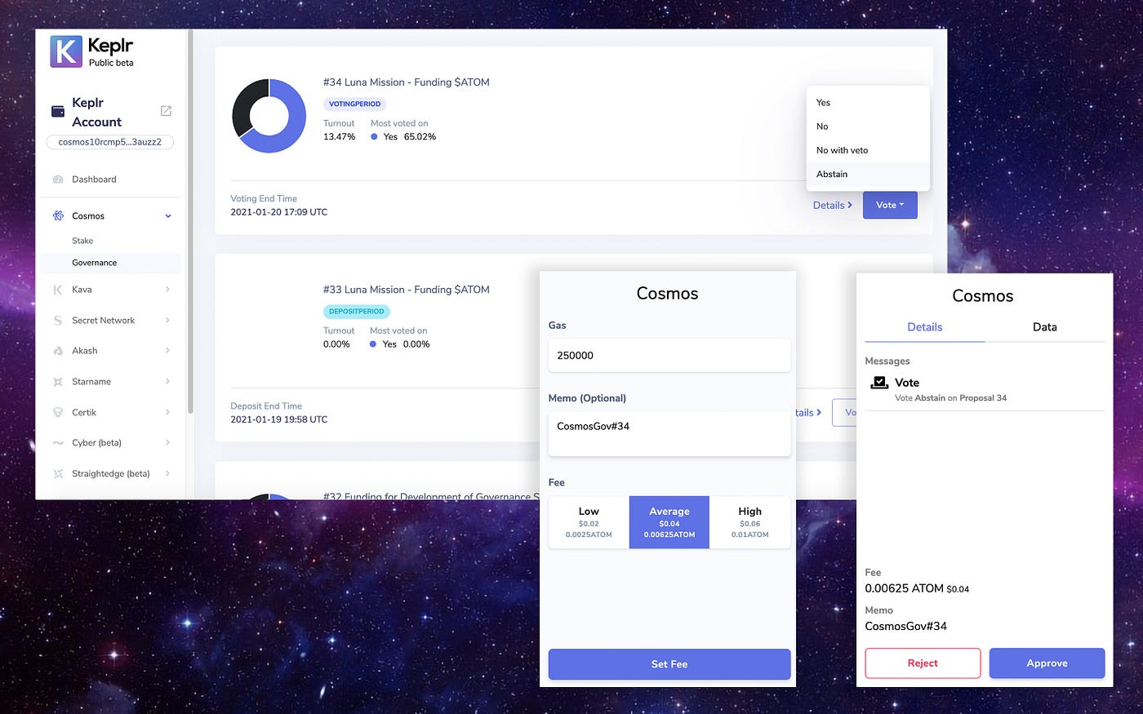Click the Starname chain icon
This screenshot has width=1143, height=714.
pos(58,382)
